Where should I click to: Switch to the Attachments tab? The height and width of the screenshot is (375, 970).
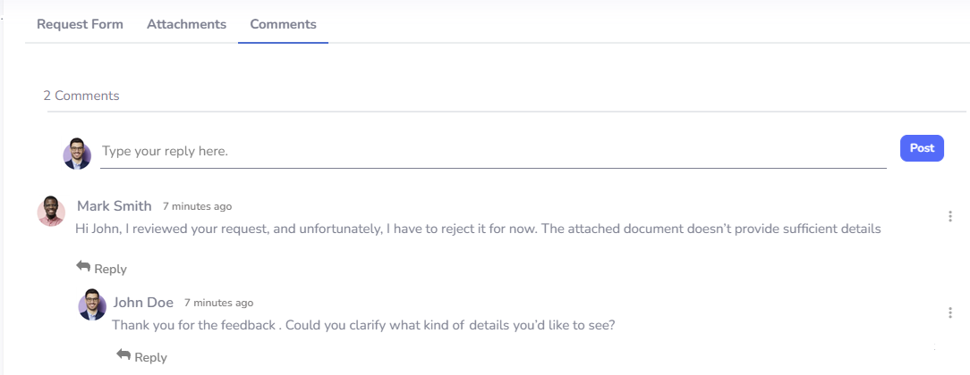pos(186,24)
